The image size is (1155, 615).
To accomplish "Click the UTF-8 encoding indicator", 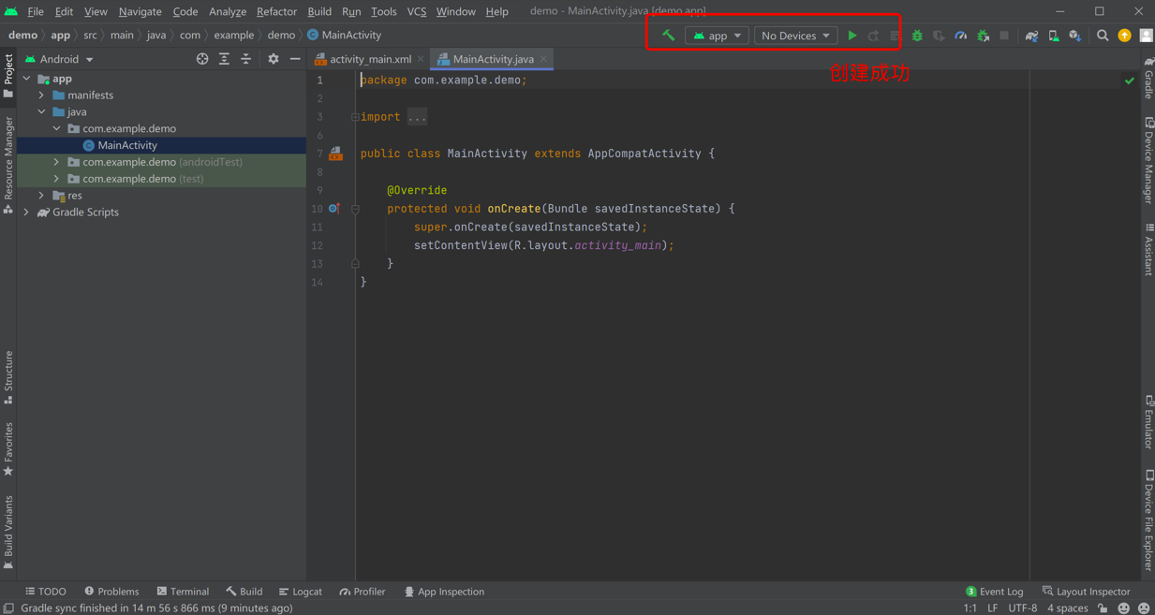I will [1022, 608].
